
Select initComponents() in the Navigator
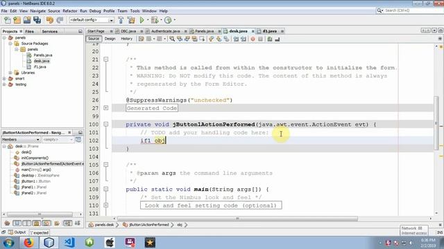(x=35, y=158)
